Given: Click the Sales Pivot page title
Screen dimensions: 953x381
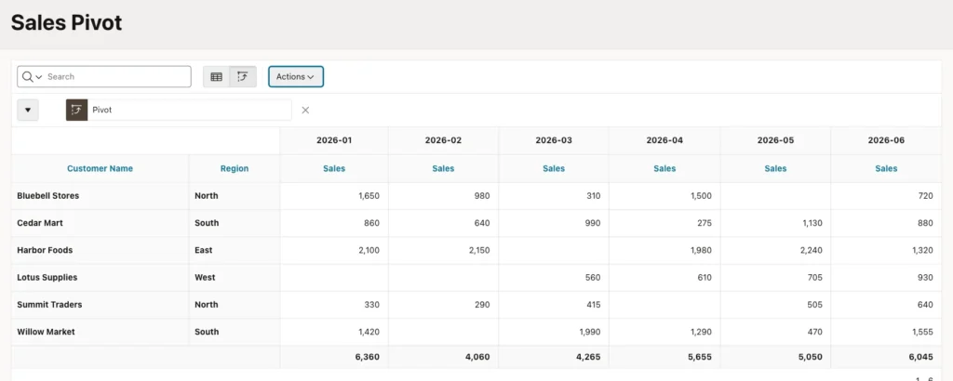Looking at the screenshot, I should click(67, 23).
